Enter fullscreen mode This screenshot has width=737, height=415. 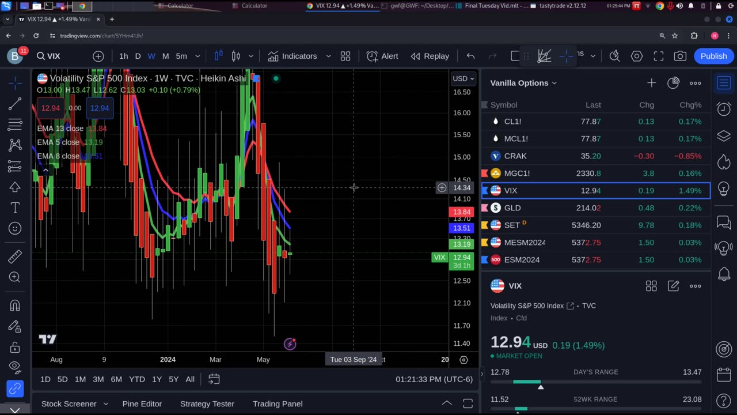[659, 56]
